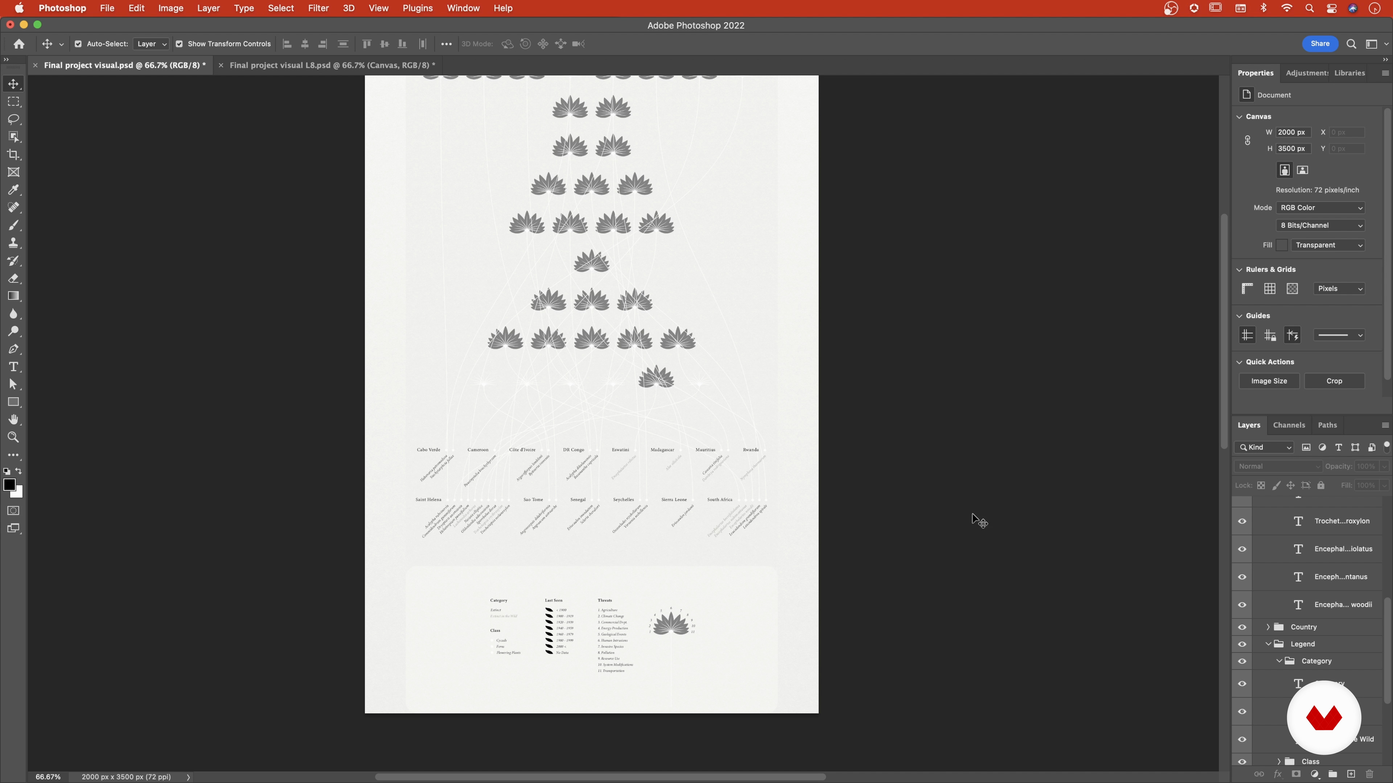Click the foreground color swatch

[x=9, y=485]
